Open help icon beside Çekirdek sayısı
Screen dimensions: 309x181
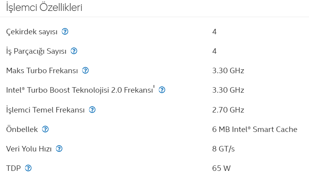pyautogui.click(x=65, y=32)
